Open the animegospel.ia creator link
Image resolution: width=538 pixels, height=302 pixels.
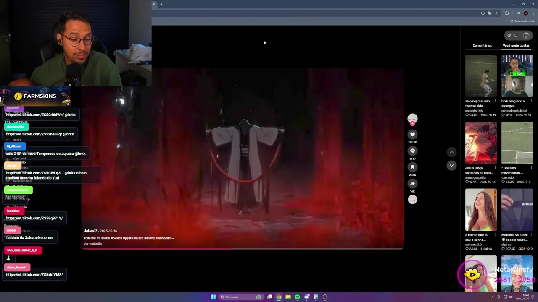point(475,177)
